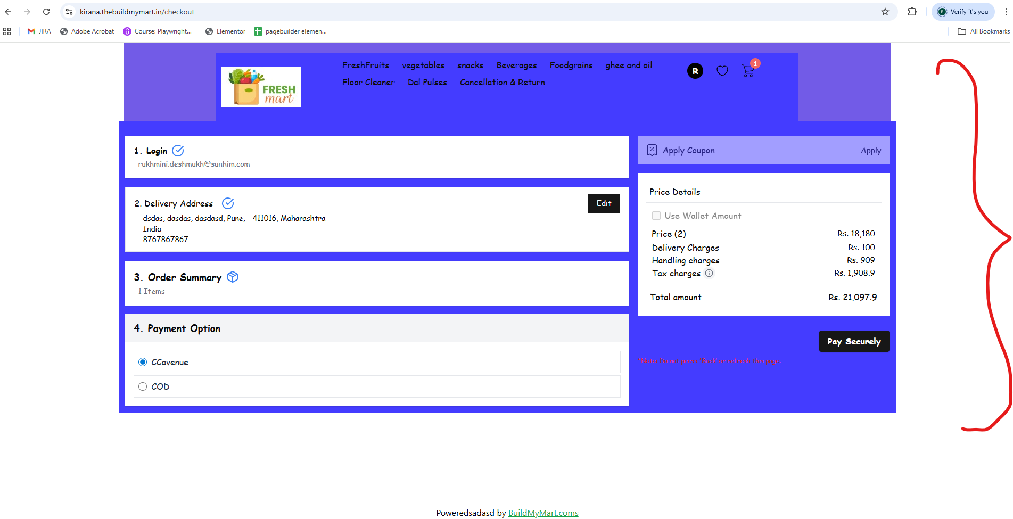Viewport: 1013px width, 519px height.
Task: Click the login email rukhmini.deshmukh@sunhim.com
Action: click(194, 164)
